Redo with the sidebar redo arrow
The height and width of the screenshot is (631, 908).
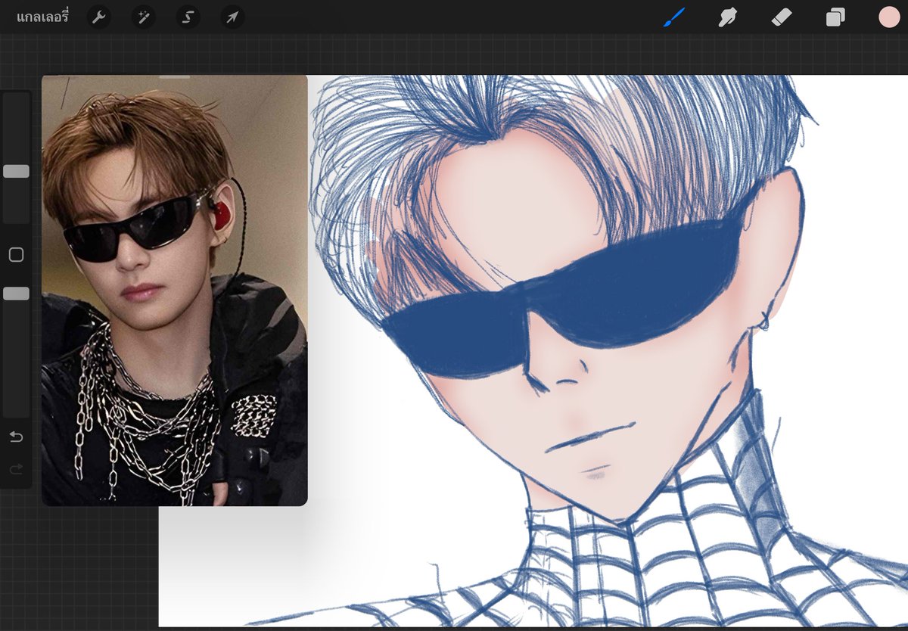(x=16, y=470)
